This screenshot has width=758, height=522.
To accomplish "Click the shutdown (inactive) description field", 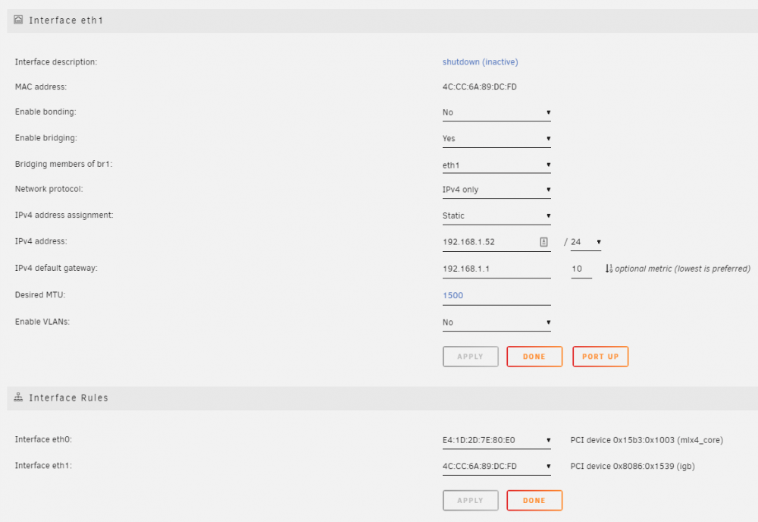I will [x=480, y=62].
